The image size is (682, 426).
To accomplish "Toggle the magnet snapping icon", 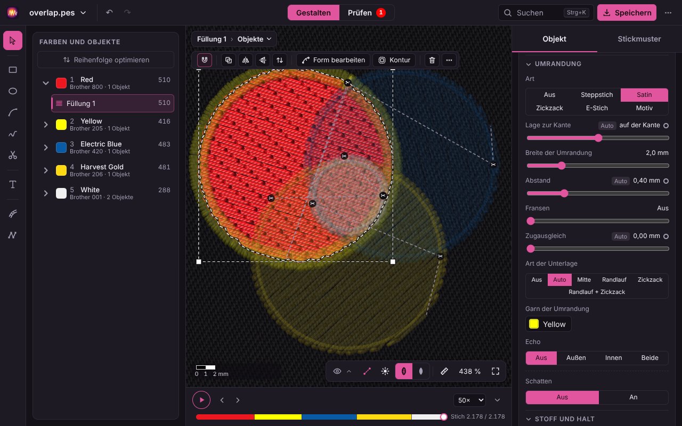I will 205,60.
